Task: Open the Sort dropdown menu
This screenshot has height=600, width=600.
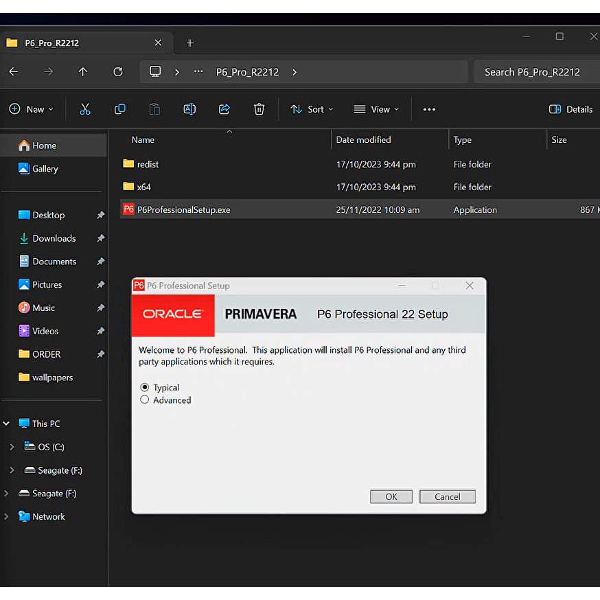Action: [x=312, y=109]
